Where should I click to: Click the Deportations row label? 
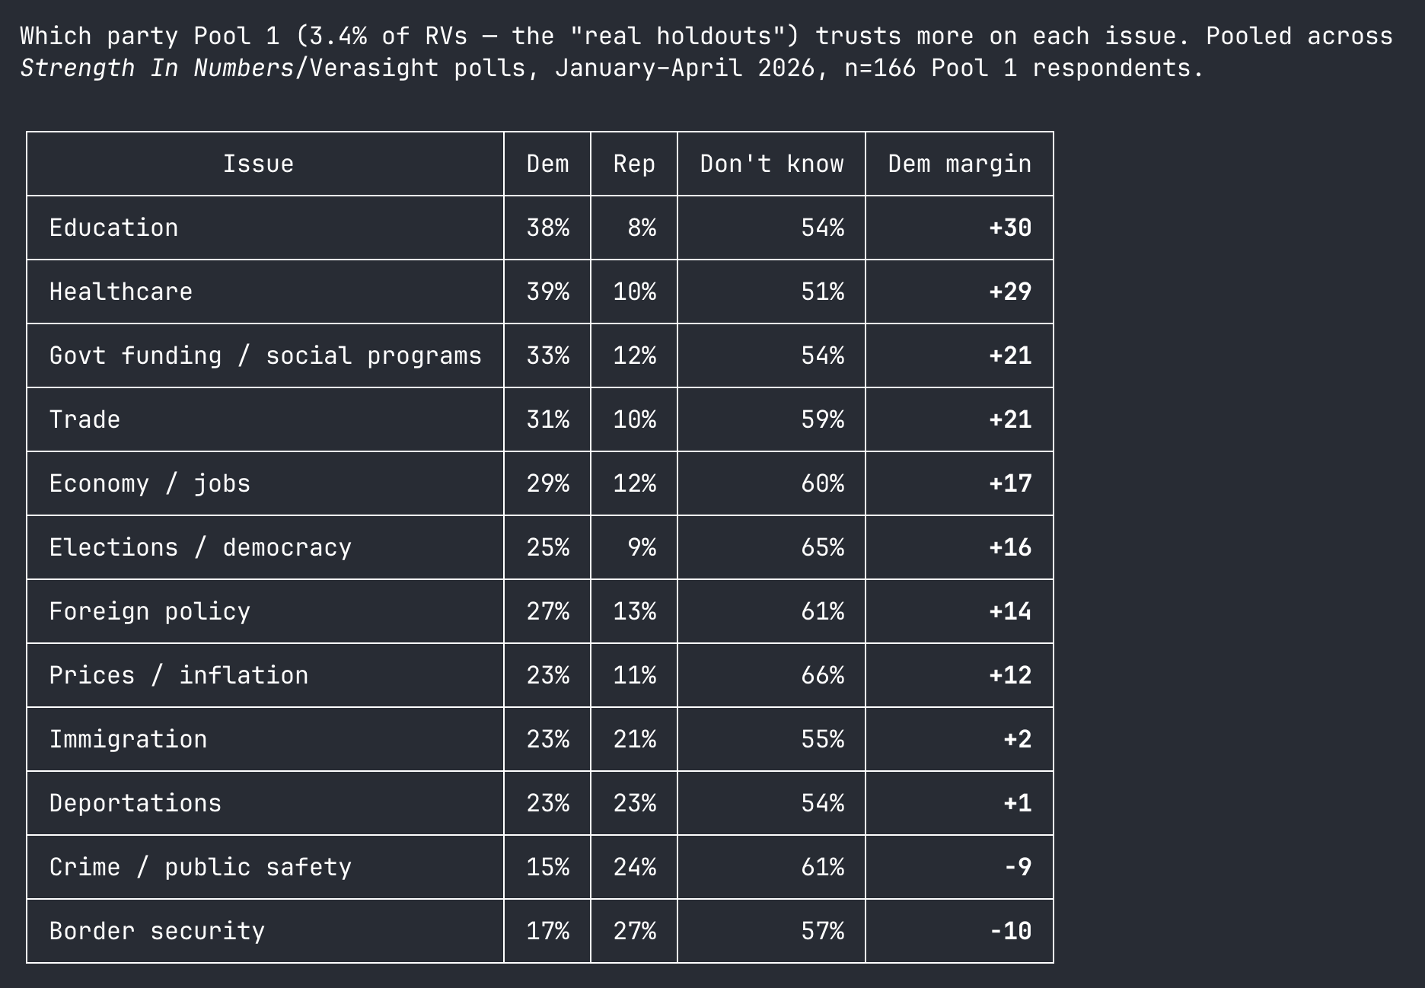coord(135,803)
